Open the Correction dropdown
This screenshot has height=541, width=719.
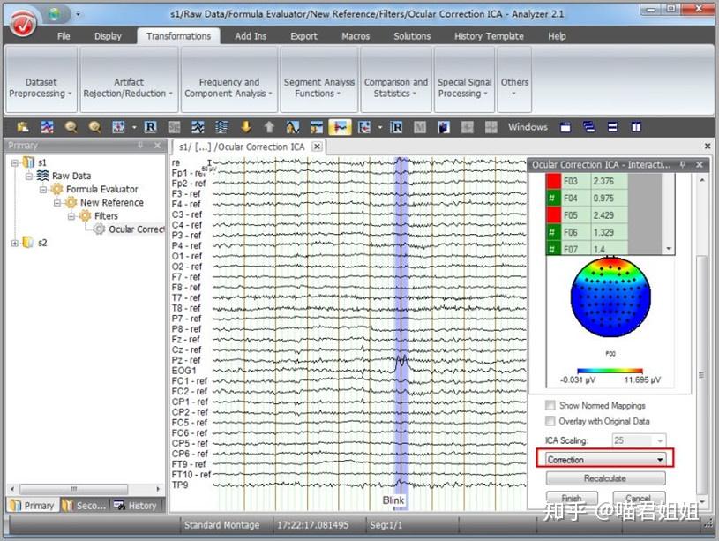605,459
